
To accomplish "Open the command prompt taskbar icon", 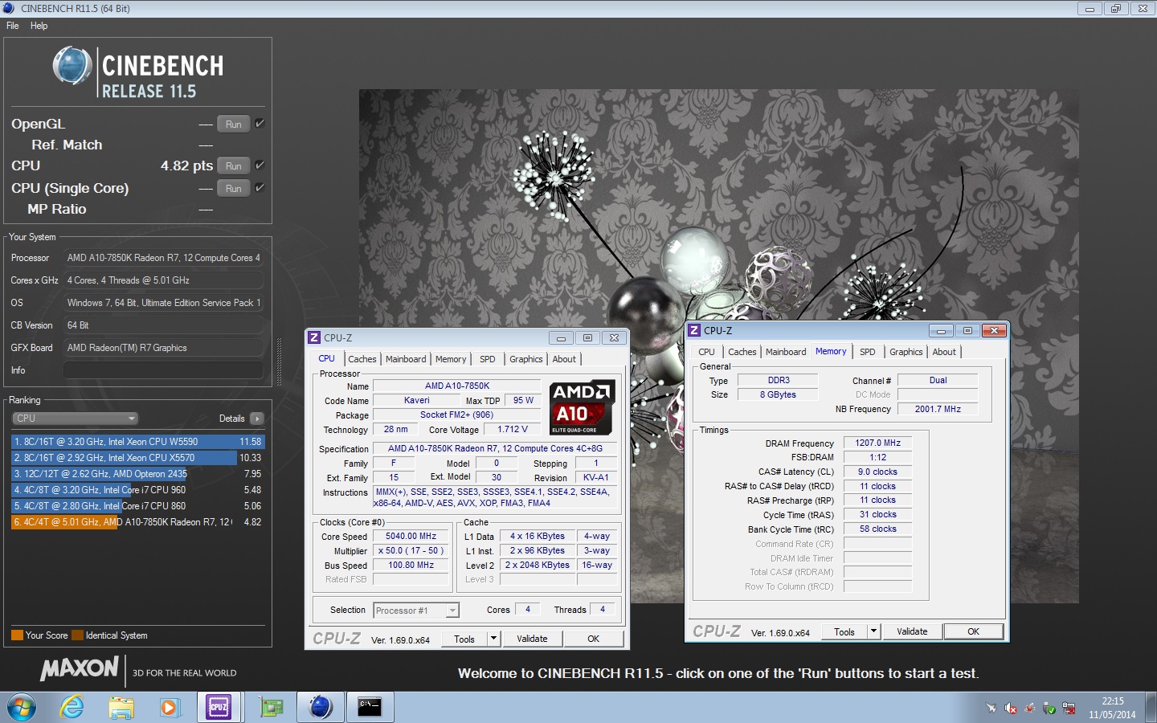I will point(370,707).
